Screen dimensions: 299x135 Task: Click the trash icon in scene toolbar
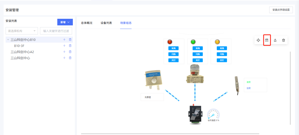click(x=283, y=40)
